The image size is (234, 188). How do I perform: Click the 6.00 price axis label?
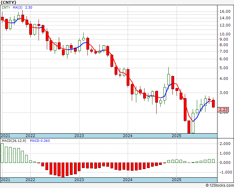[x=224, y=59]
